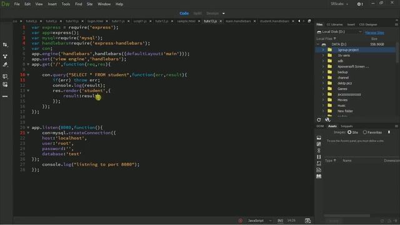400x225 pixels.
Task: Select the Colors category icon in Assets
Action: [x=319, y=144]
